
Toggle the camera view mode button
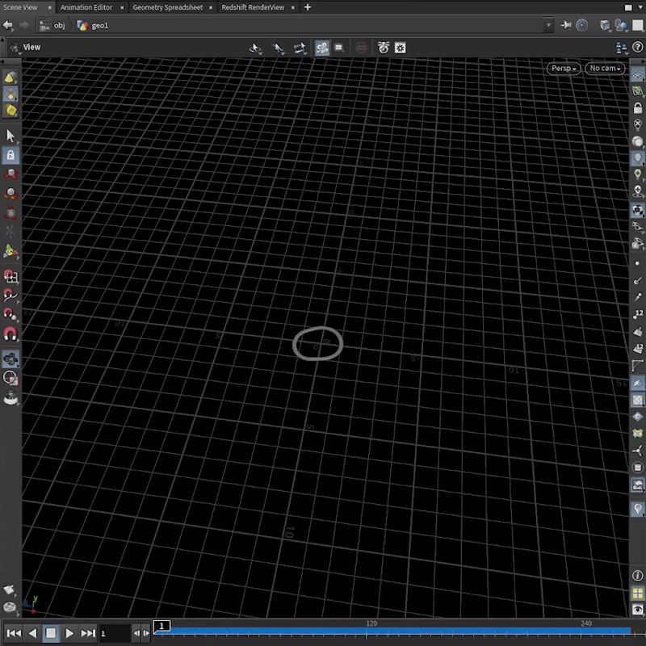click(x=322, y=48)
